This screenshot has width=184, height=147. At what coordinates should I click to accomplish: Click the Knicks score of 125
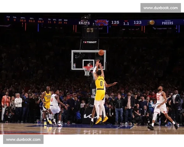[115, 22]
